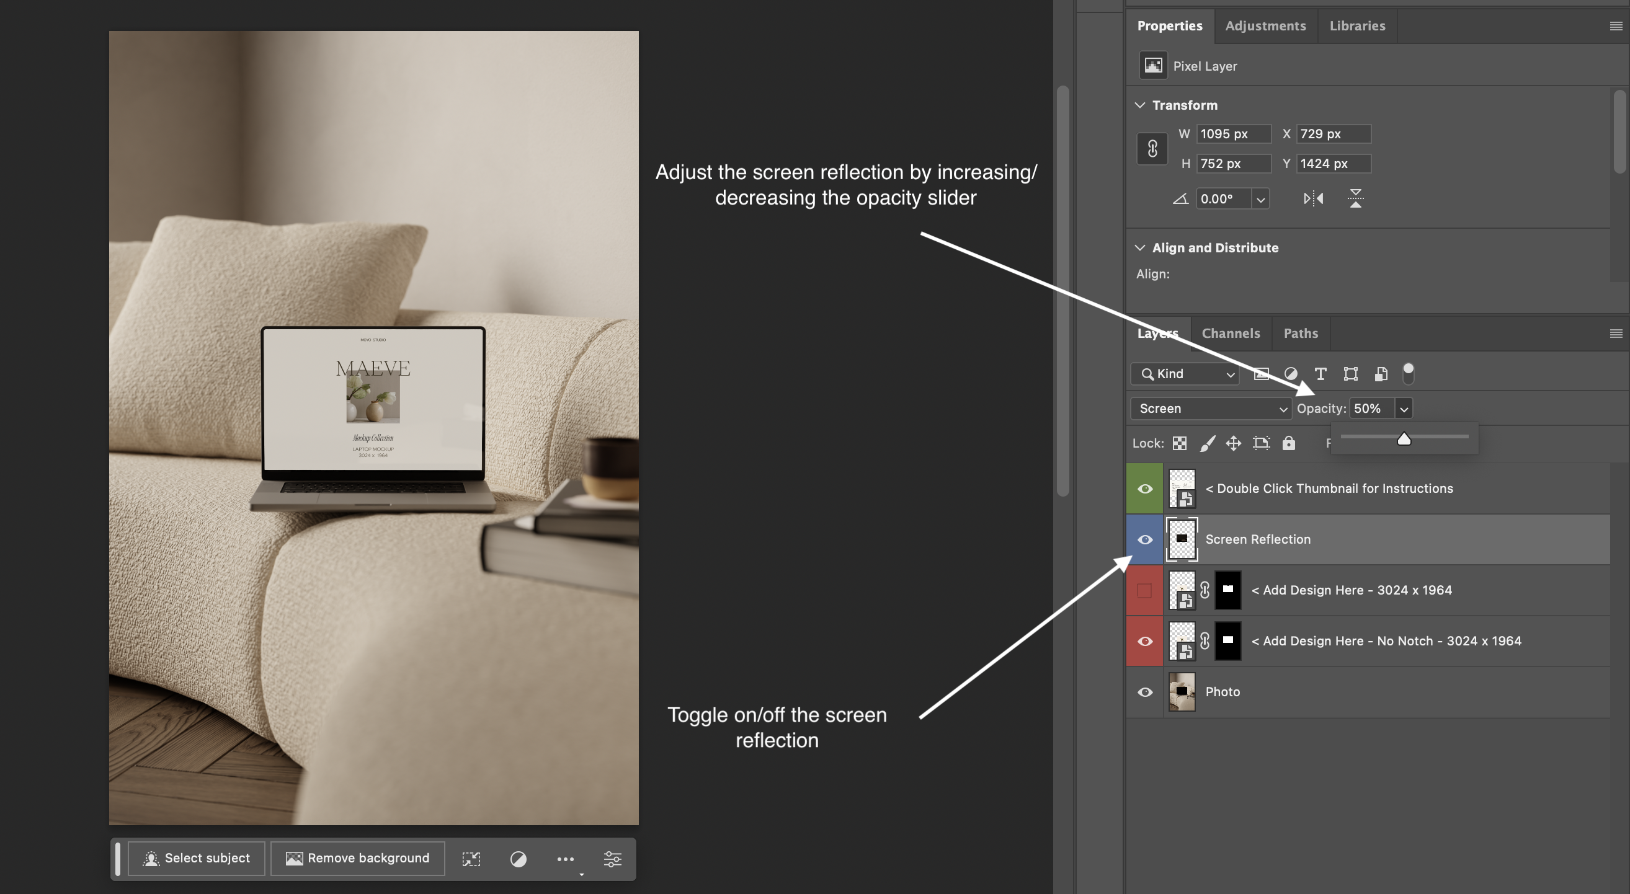Hide the Screen Reflection layer

[1145, 540]
